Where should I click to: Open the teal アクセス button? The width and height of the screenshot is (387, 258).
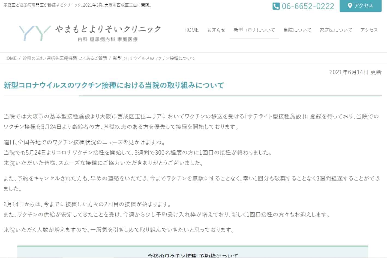pos(361,6)
